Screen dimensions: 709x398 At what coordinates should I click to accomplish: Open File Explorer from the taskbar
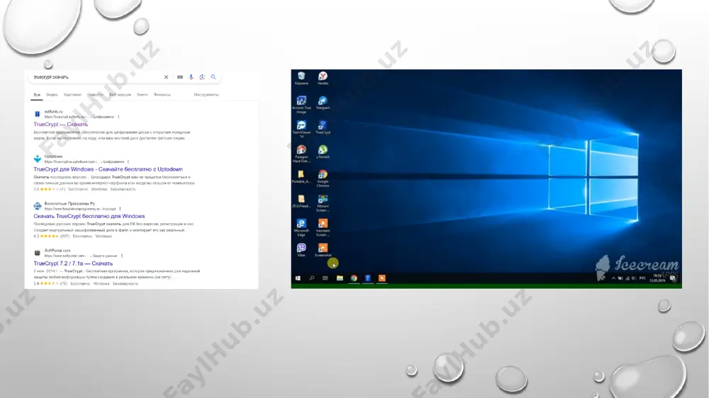click(340, 278)
